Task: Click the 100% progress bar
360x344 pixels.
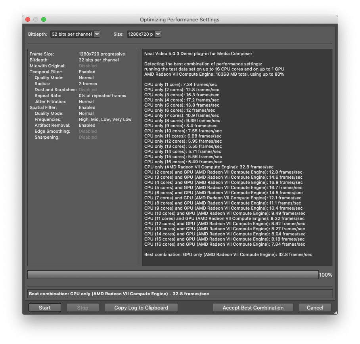Action: pyautogui.click(x=173, y=275)
